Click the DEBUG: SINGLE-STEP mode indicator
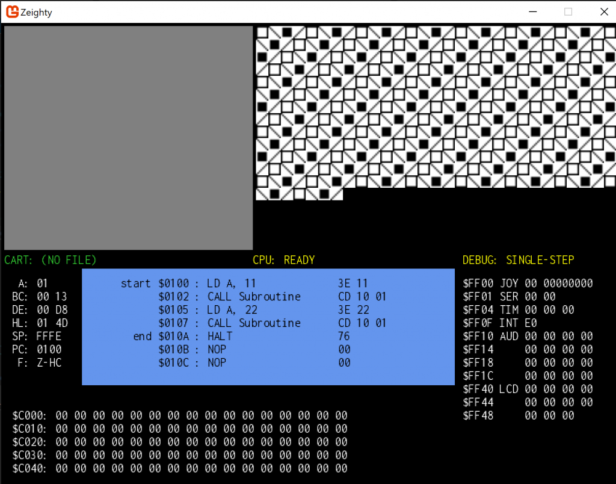This screenshot has height=484, width=616. (519, 259)
